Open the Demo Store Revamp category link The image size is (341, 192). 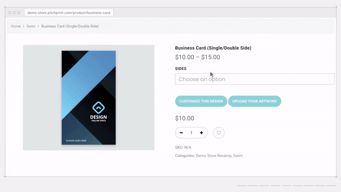pyautogui.click(x=214, y=156)
